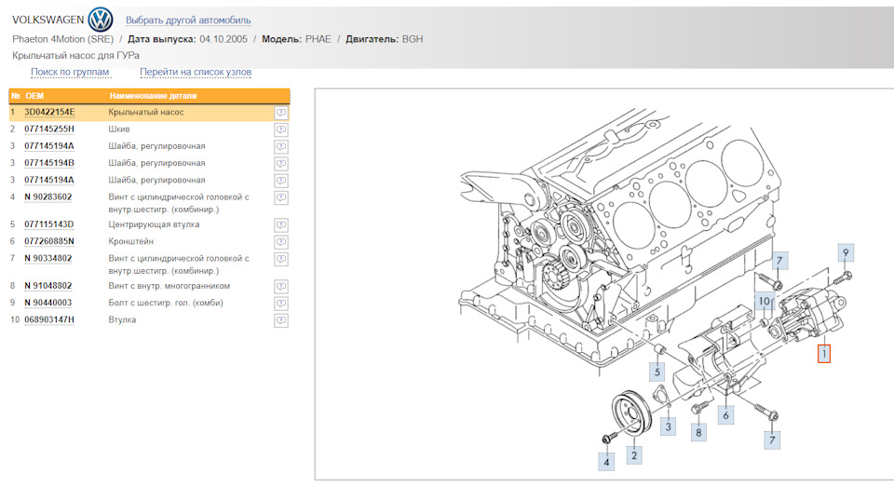Click comment icon for N 90440003 row
894x501 pixels.
tap(280, 304)
